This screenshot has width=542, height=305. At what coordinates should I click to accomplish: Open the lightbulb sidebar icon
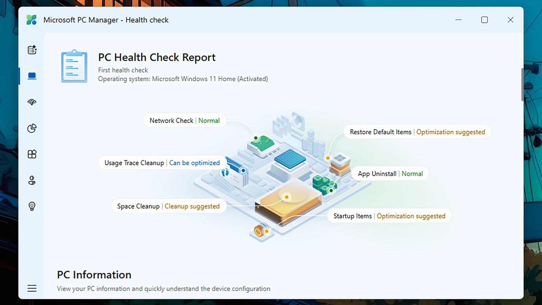tap(32, 206)
